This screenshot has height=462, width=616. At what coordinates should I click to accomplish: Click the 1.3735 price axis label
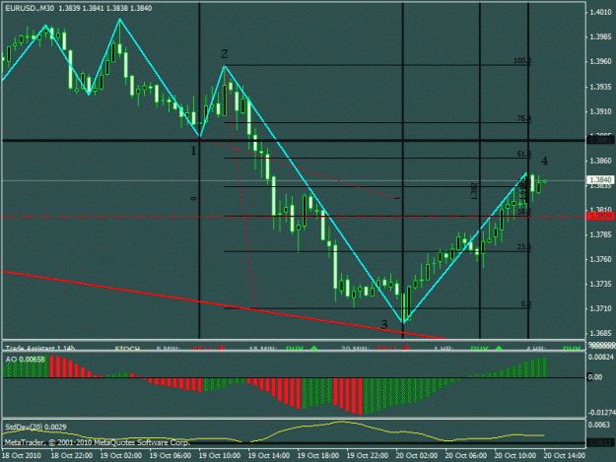pyautogui.click(x=600, y=284)
